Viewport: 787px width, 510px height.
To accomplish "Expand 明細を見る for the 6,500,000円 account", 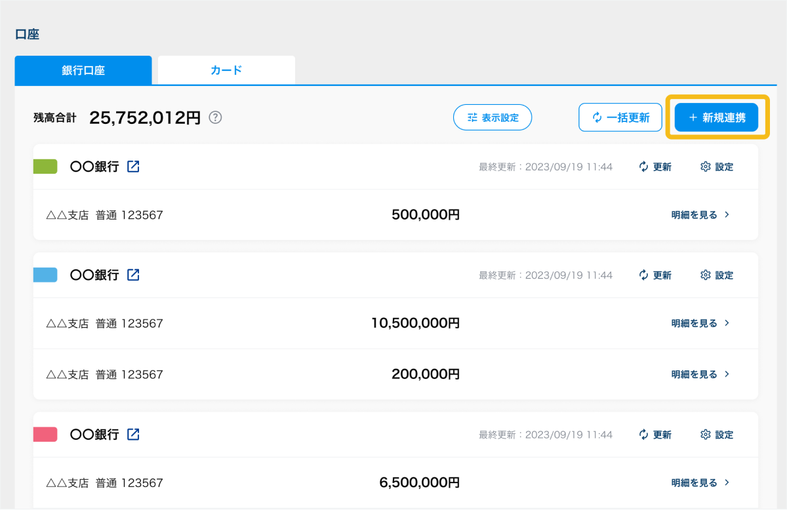I will point(700,482).
